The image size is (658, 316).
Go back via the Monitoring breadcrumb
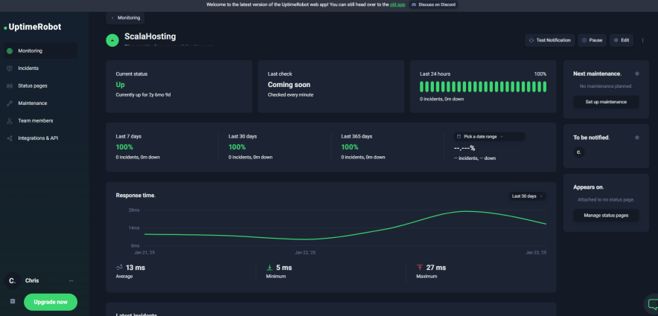[x=125, y=17]
